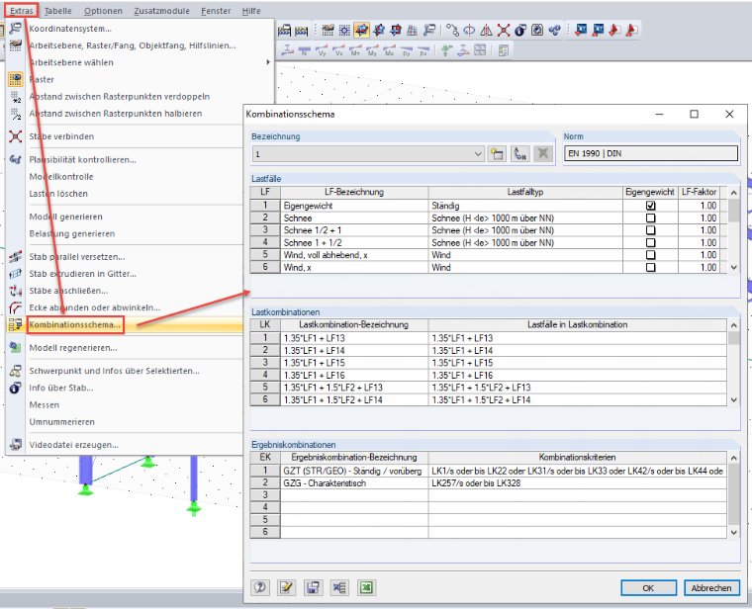Click the Norm field showing EN 1990 | DIN
Image resolution: width=752 pixels, height=609 pixels.
click(x=651, y=154)
